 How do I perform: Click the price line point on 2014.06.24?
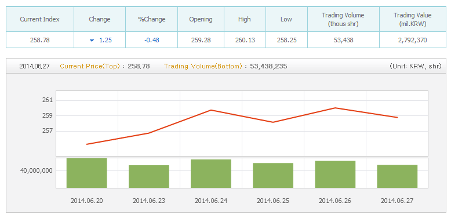(211, 110)
